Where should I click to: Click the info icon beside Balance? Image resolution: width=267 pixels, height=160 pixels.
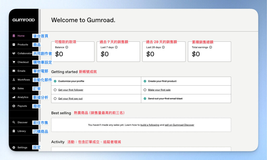pos(67,47)
